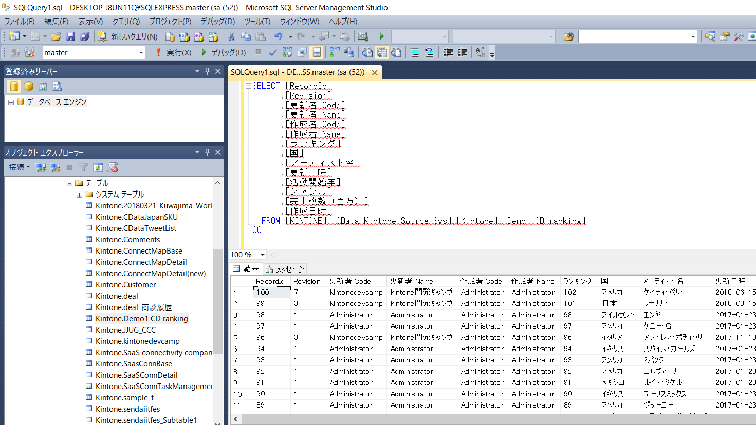
Task: Execute the query with 実行(X)
Action: pos(178,52)
